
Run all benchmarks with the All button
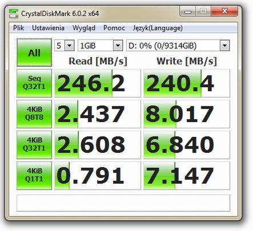[34, 52]
